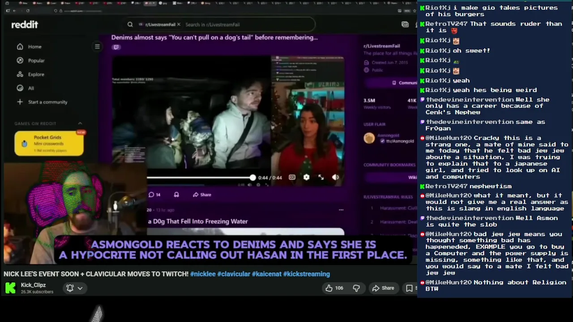This screenshot has height=322, width=573.
Task: Remove the r/LivestreamFail search filter chip
Action: pyautogui.click(x=179, y=25)
